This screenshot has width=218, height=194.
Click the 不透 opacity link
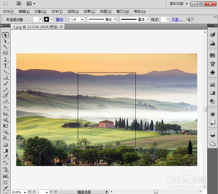(177, 20)
